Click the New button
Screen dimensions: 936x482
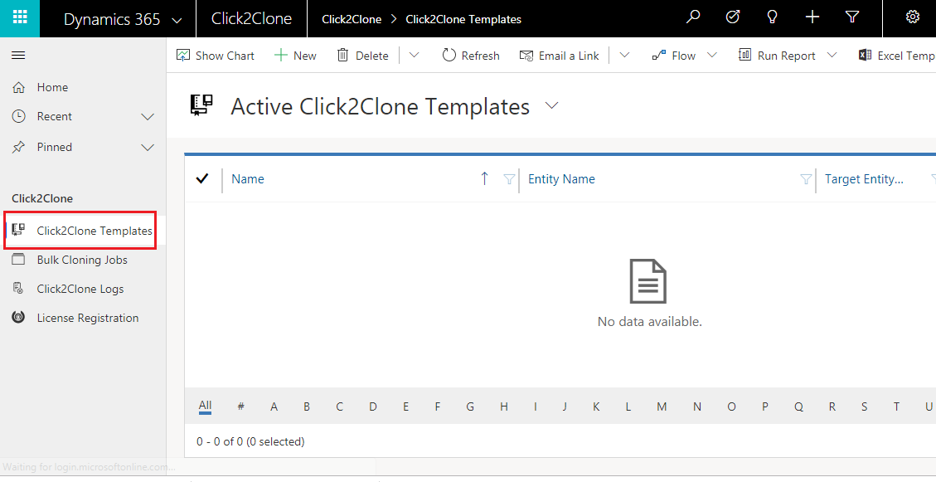click(295, 56)
